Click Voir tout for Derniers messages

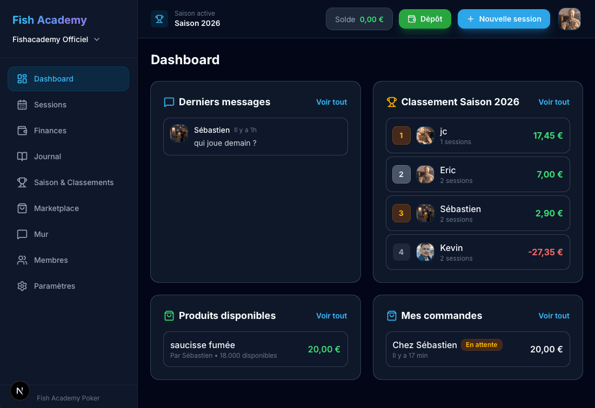tap(331, 102)
